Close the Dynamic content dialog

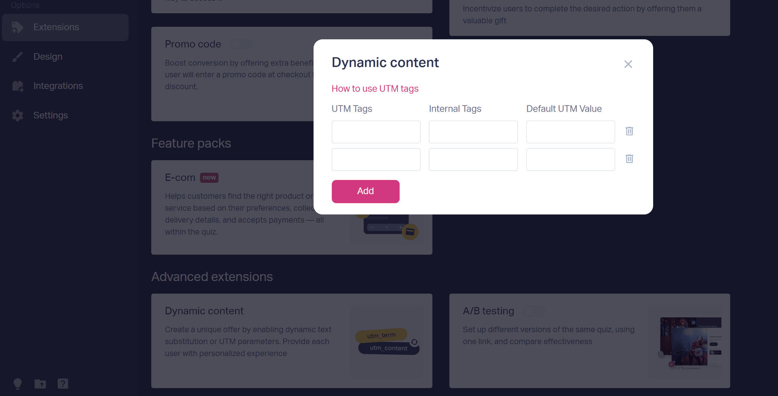628,64
